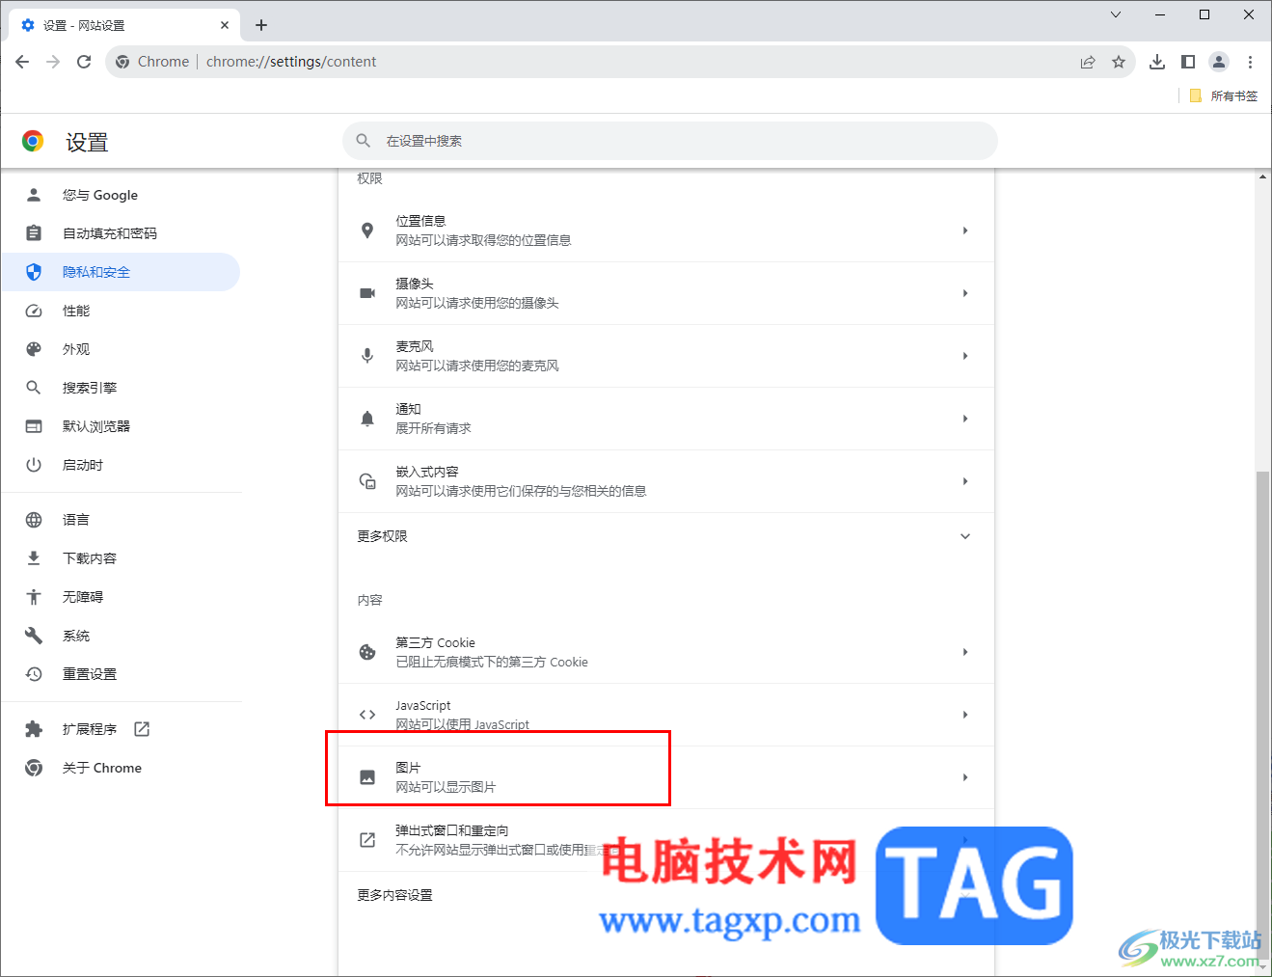Expand 嵌入式内容 row arrow

(x=965, y=481)
